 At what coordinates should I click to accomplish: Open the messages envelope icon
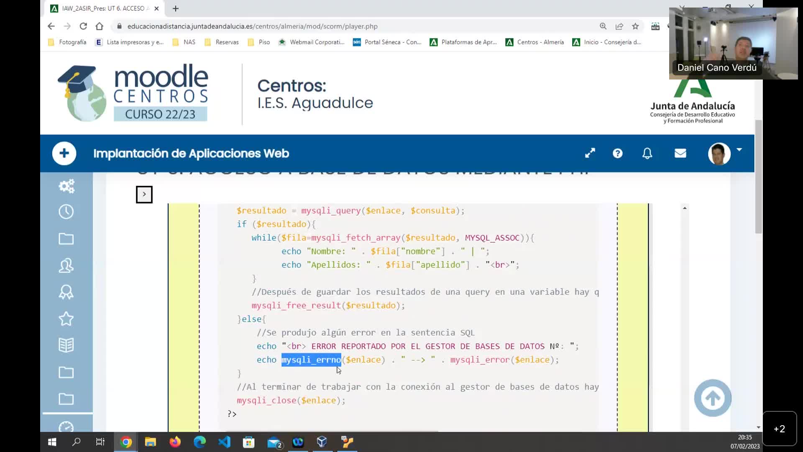[680, 154]
